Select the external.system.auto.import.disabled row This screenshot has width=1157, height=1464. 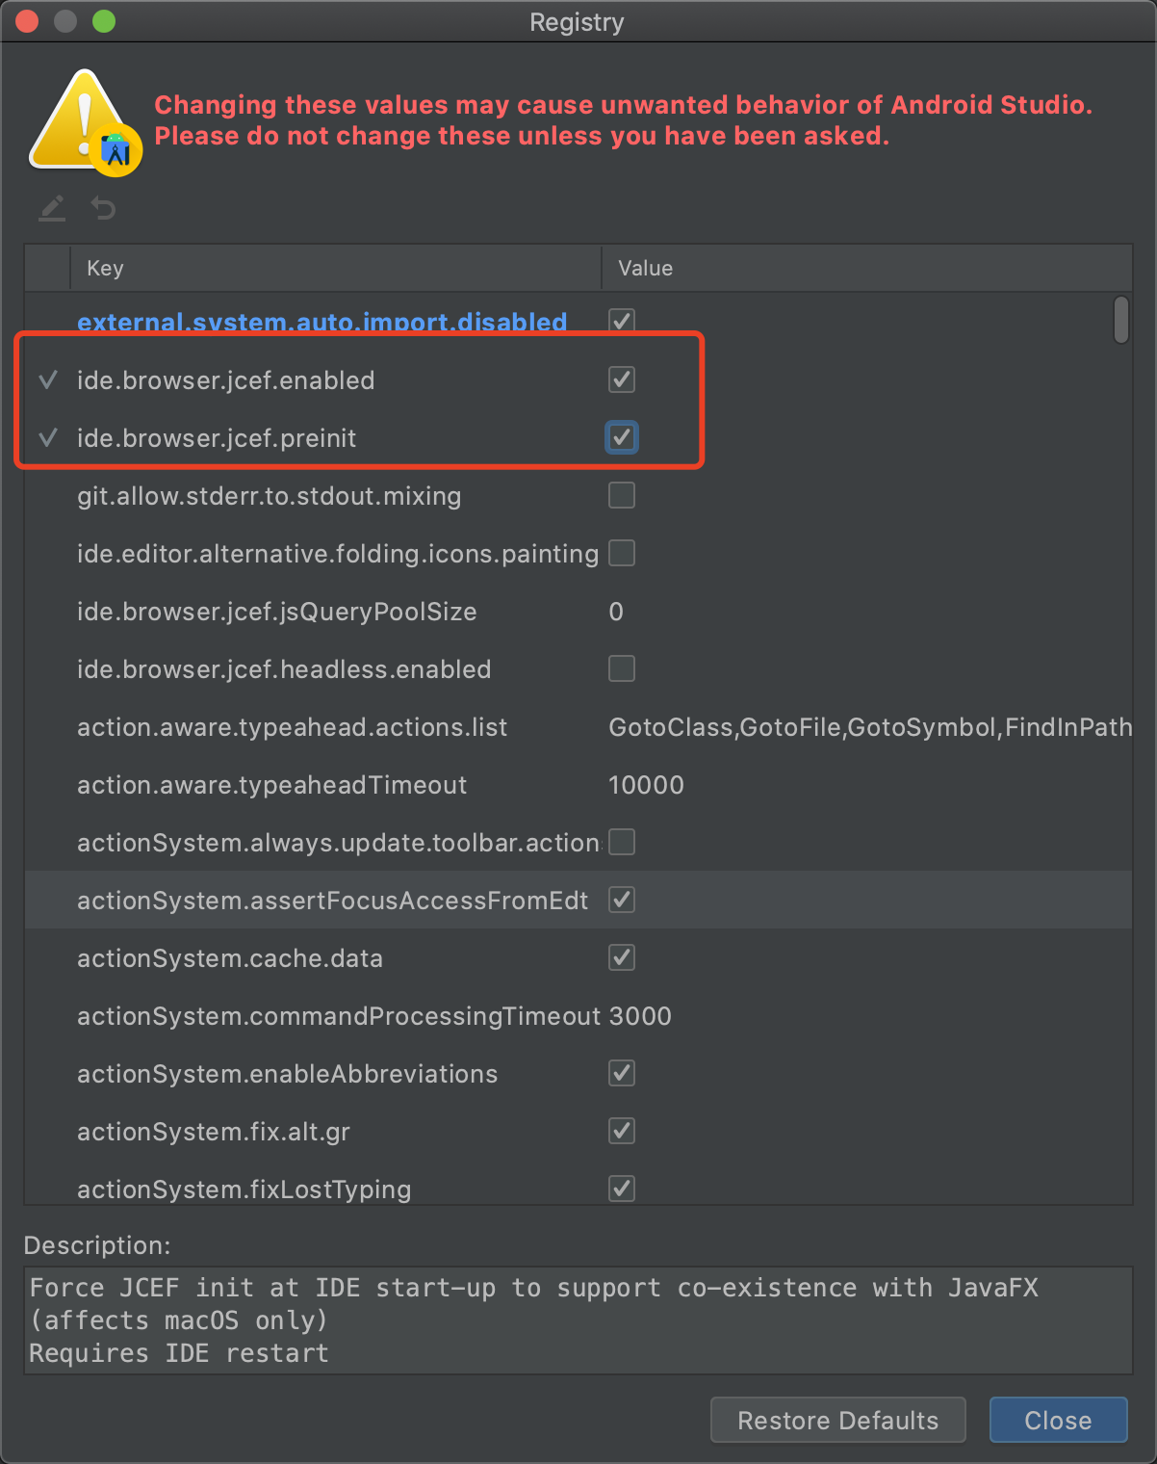[x=321, y=322]
